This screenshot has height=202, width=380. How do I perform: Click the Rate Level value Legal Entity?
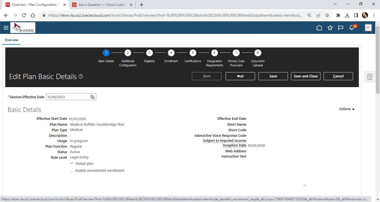tap(79, 157)
